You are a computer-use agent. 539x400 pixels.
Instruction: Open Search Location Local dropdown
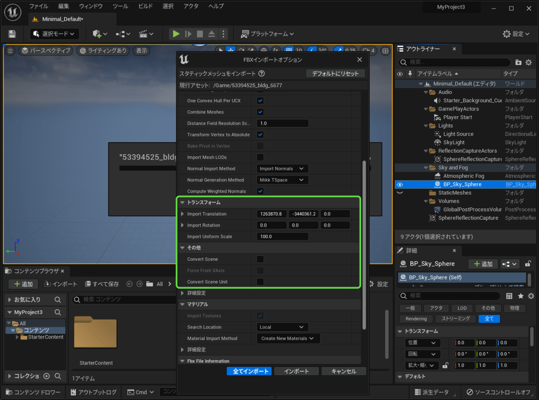pyautogui.click(x=282, y=327)
